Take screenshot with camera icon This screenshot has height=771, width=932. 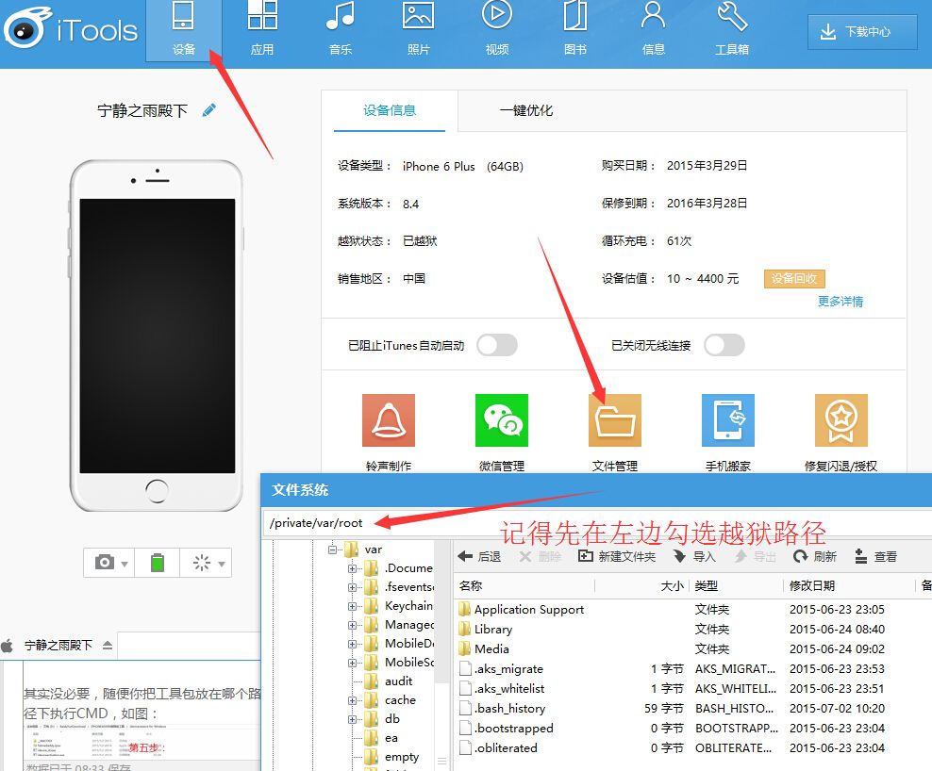(x=105, y=562)
